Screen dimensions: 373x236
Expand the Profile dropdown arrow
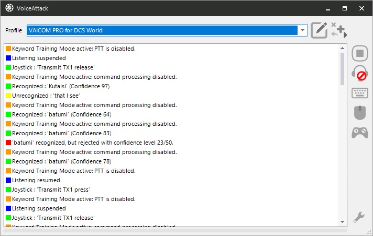(x=302, y=30)
